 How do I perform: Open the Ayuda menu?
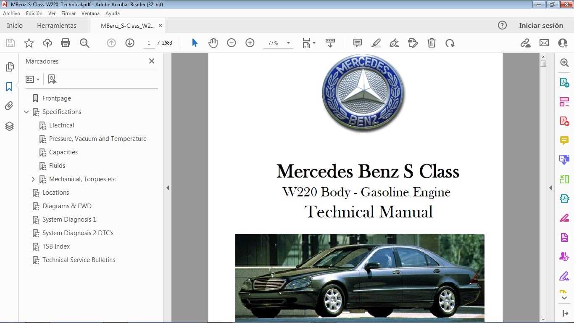pyautogui.click(x=113, y=13)
